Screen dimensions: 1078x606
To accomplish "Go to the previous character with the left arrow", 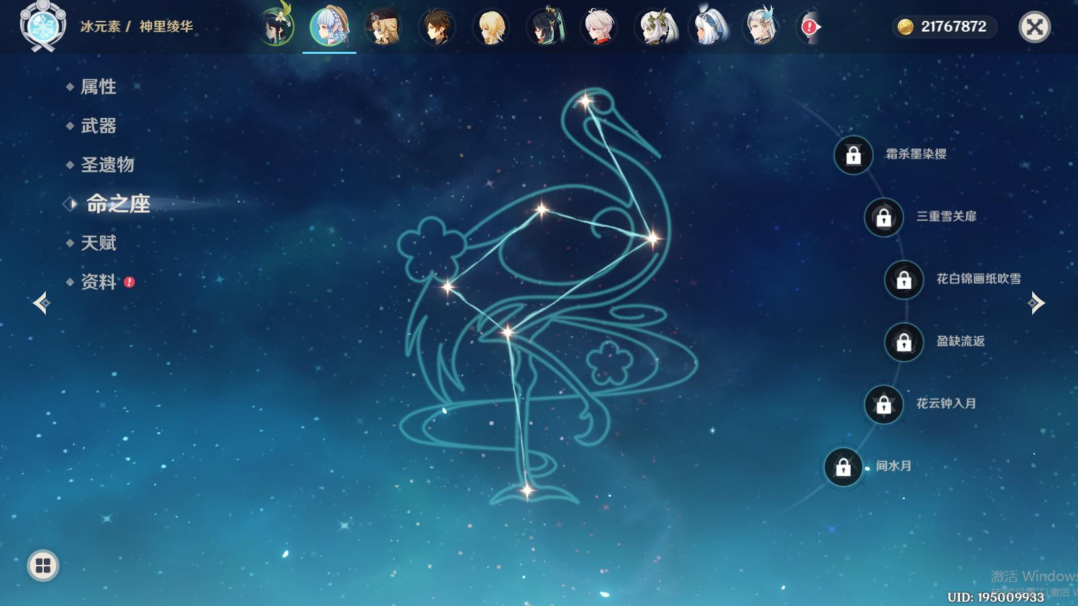I will [42, 303].
